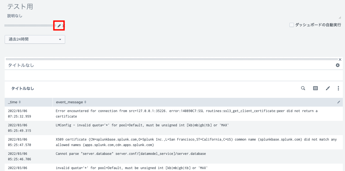
Task: Click the pencil icon to edit time input
Action: click(x=59, y=25)
